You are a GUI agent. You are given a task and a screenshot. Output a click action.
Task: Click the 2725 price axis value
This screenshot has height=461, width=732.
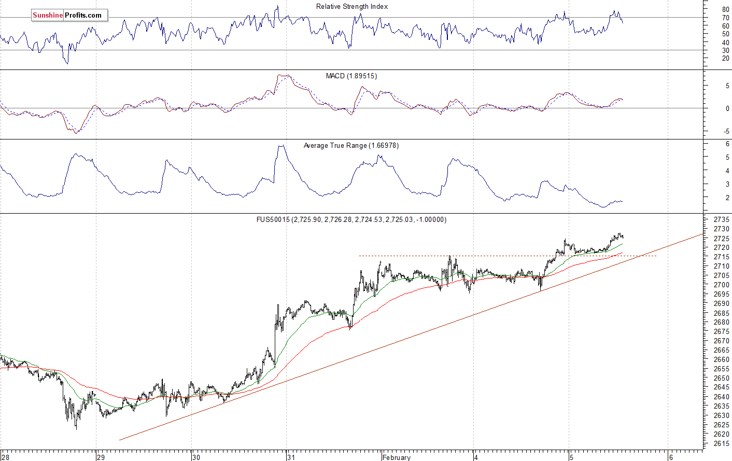coord(722,238)
